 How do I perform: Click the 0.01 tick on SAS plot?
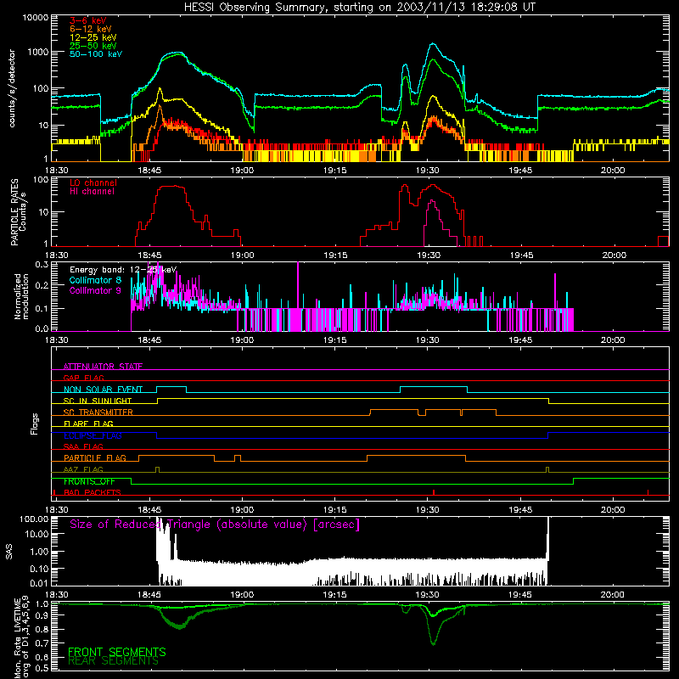(39, 583)
